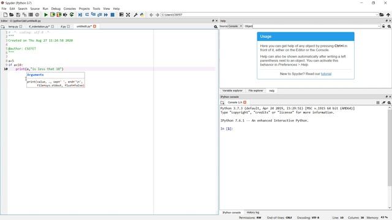This screenshot has height=220, width=392.
Task: Switch to the File explorer tab
Action: [x=256, y=90]
